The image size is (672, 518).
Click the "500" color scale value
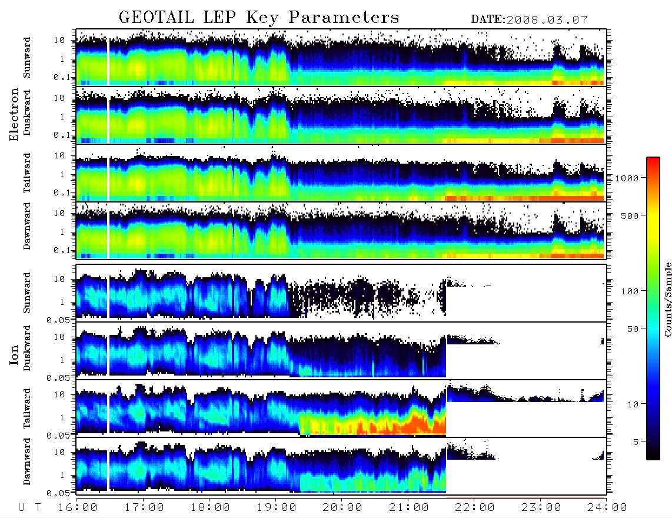pyautogui.click(x=630, y=216)
